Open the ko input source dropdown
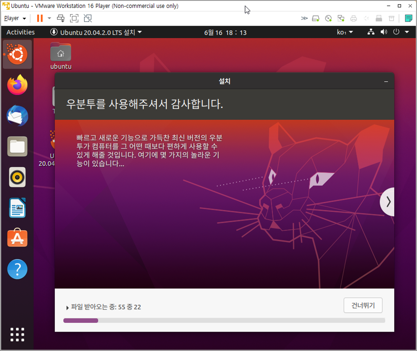417x351 pixels. point(345,32)
